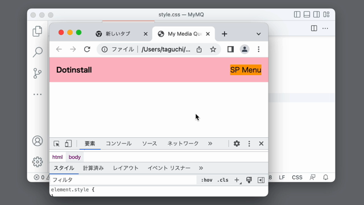Go forward in Chrome

click(x=73, y=50)
